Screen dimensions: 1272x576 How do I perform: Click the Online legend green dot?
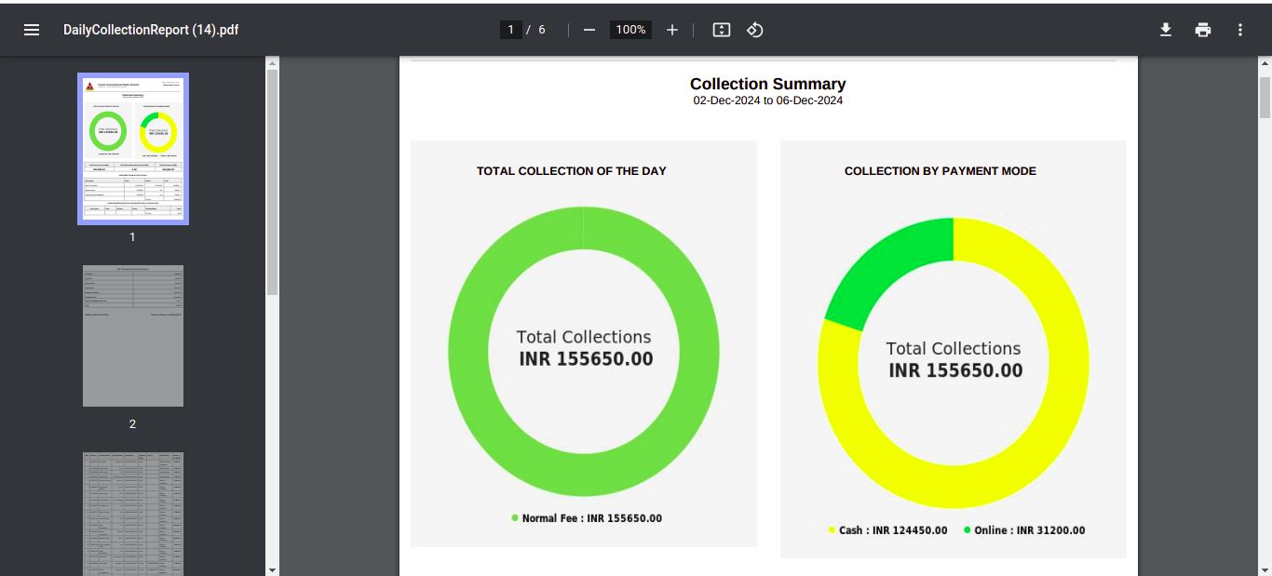coord(967,529)
